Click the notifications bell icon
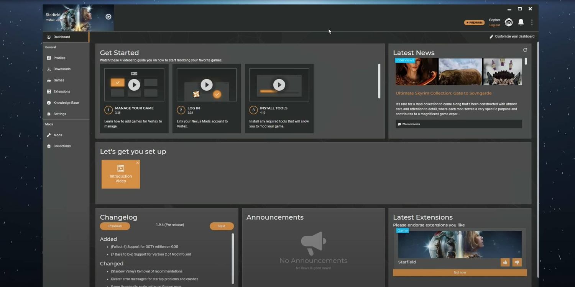 coord(521,23)
